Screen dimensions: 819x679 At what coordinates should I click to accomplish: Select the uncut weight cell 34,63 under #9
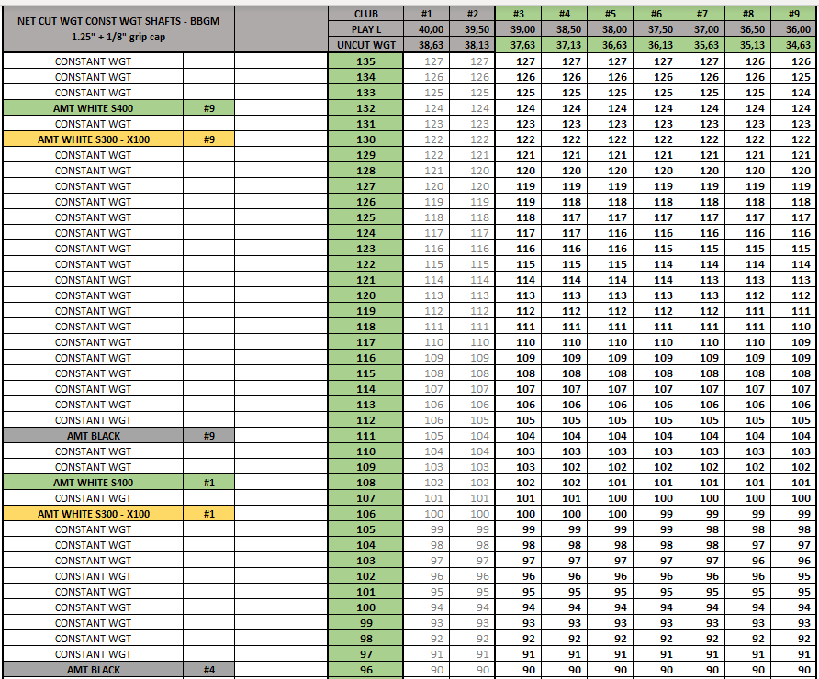(x=794, y=43)
